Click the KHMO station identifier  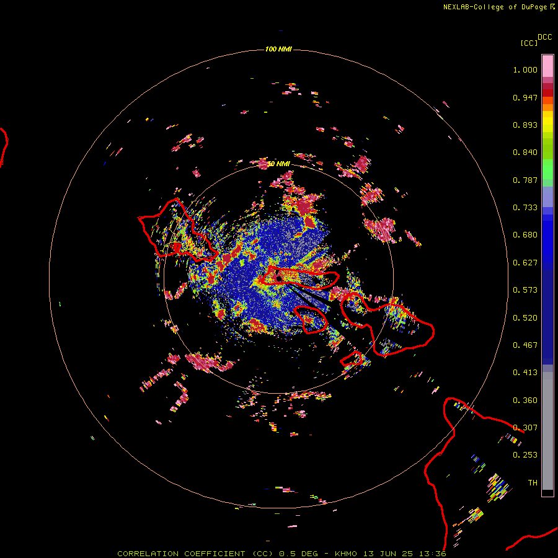(x=346, y=554)
